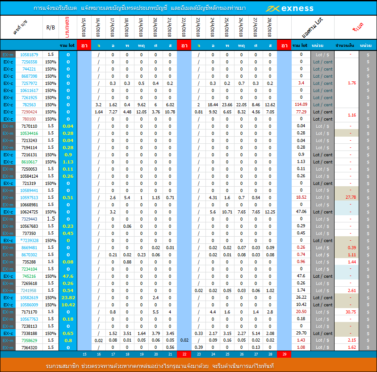Select the 18/4/2018 date column header

click(127, 27)
